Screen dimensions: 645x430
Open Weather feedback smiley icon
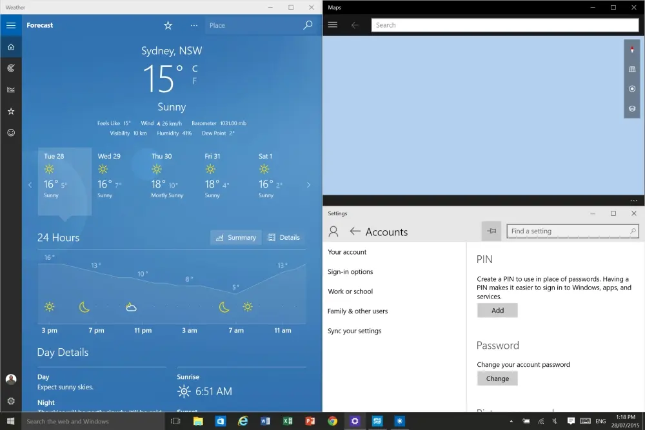point(11,132)
